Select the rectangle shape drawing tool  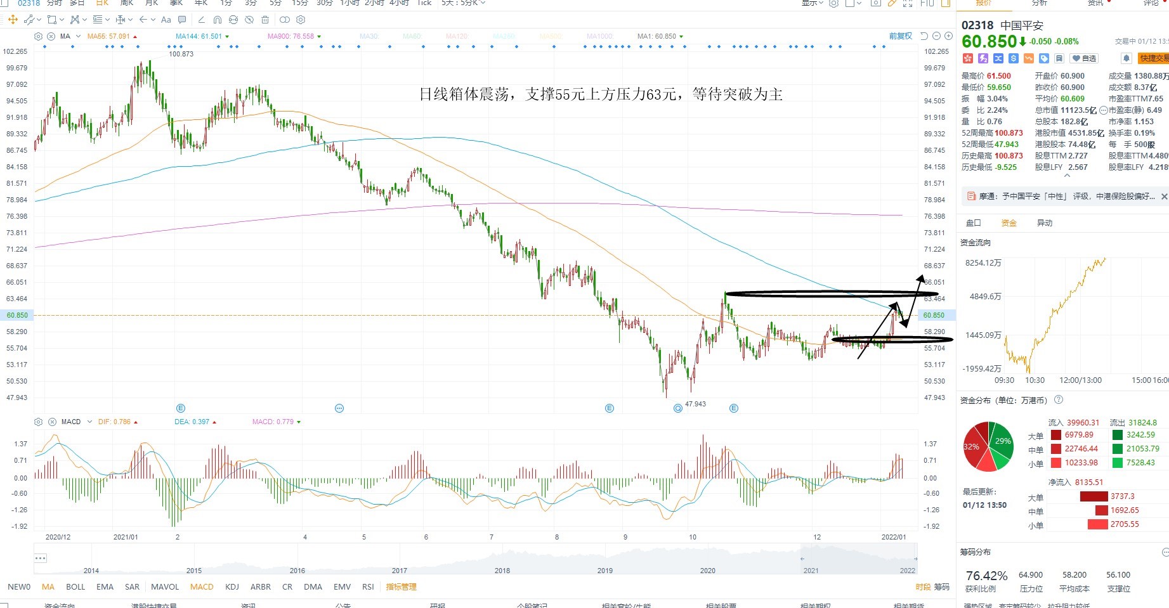coord(52,20)
